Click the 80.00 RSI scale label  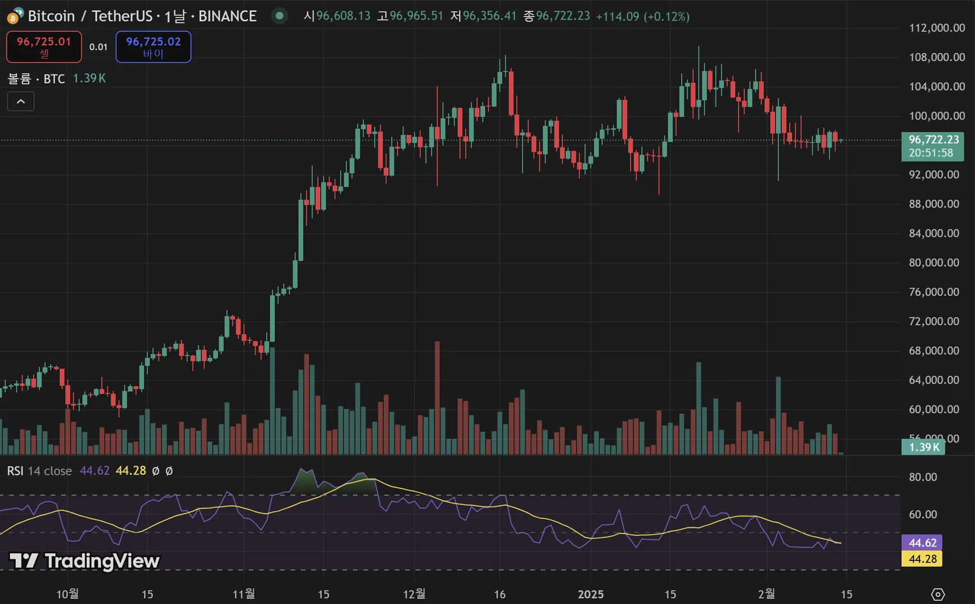[x=923, y=477]
